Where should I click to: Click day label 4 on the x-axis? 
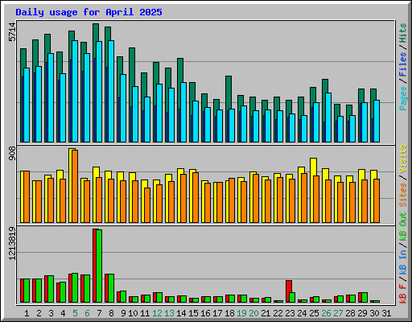tap(63, 313)
